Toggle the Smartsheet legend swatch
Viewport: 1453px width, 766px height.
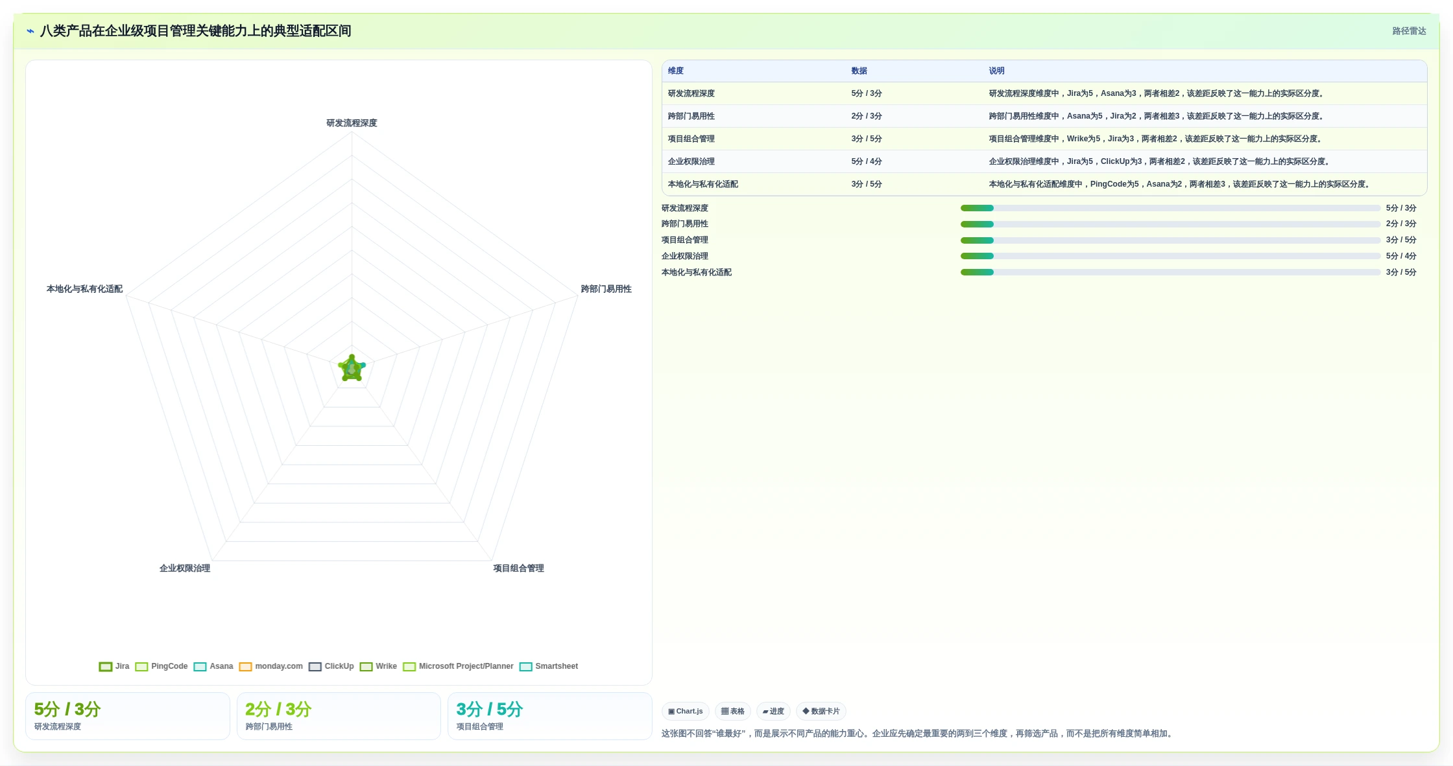[525, 666]
